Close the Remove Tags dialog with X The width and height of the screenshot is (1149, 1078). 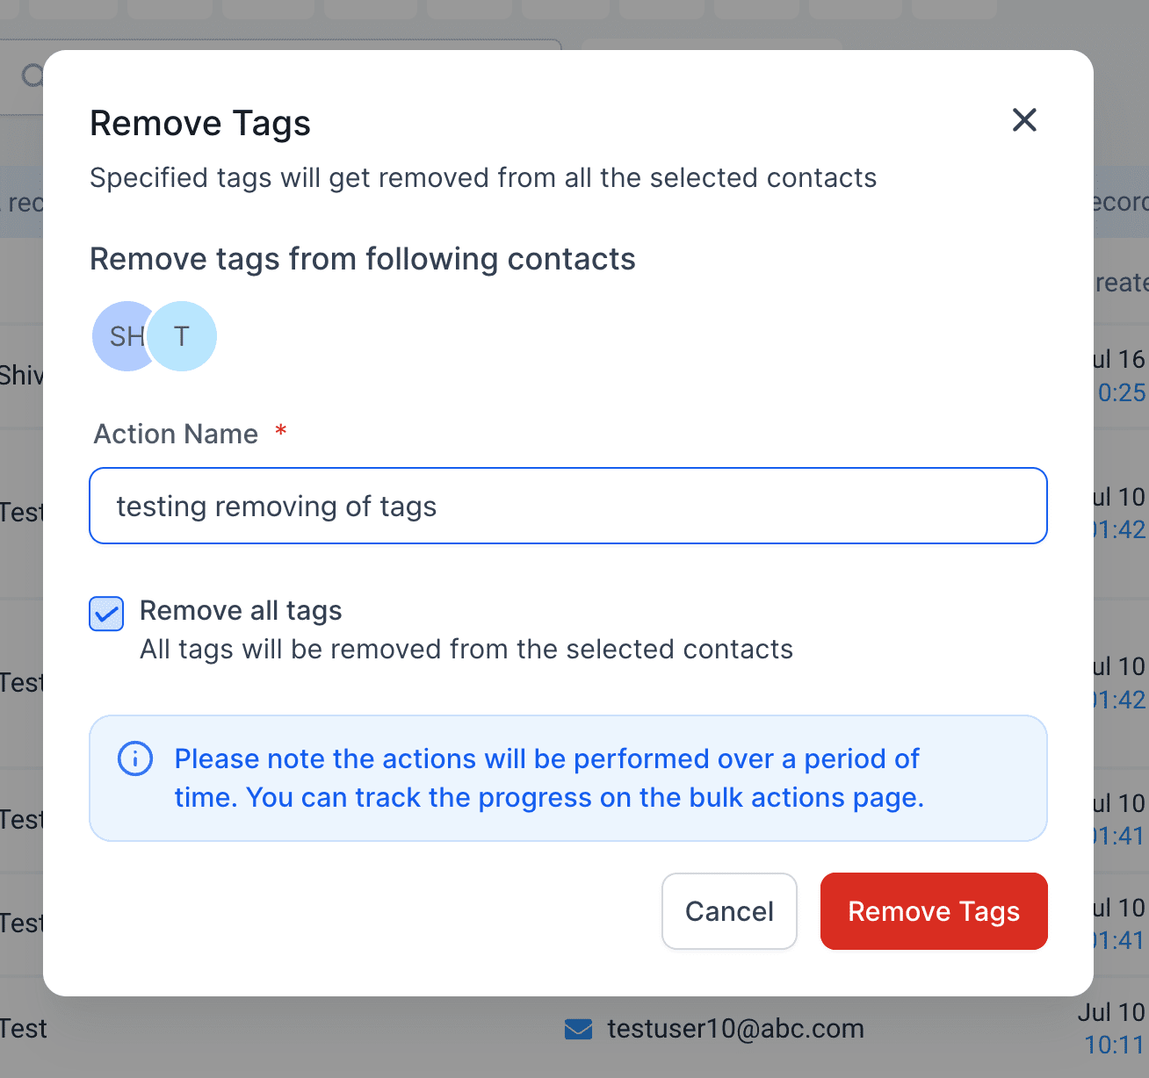point(1024,120)
